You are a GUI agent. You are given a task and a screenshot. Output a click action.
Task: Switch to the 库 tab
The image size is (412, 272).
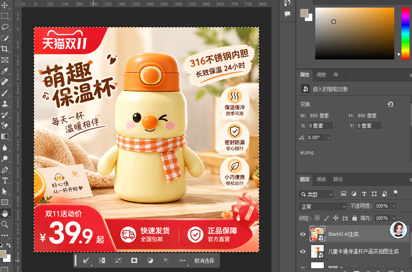point(336,75)
